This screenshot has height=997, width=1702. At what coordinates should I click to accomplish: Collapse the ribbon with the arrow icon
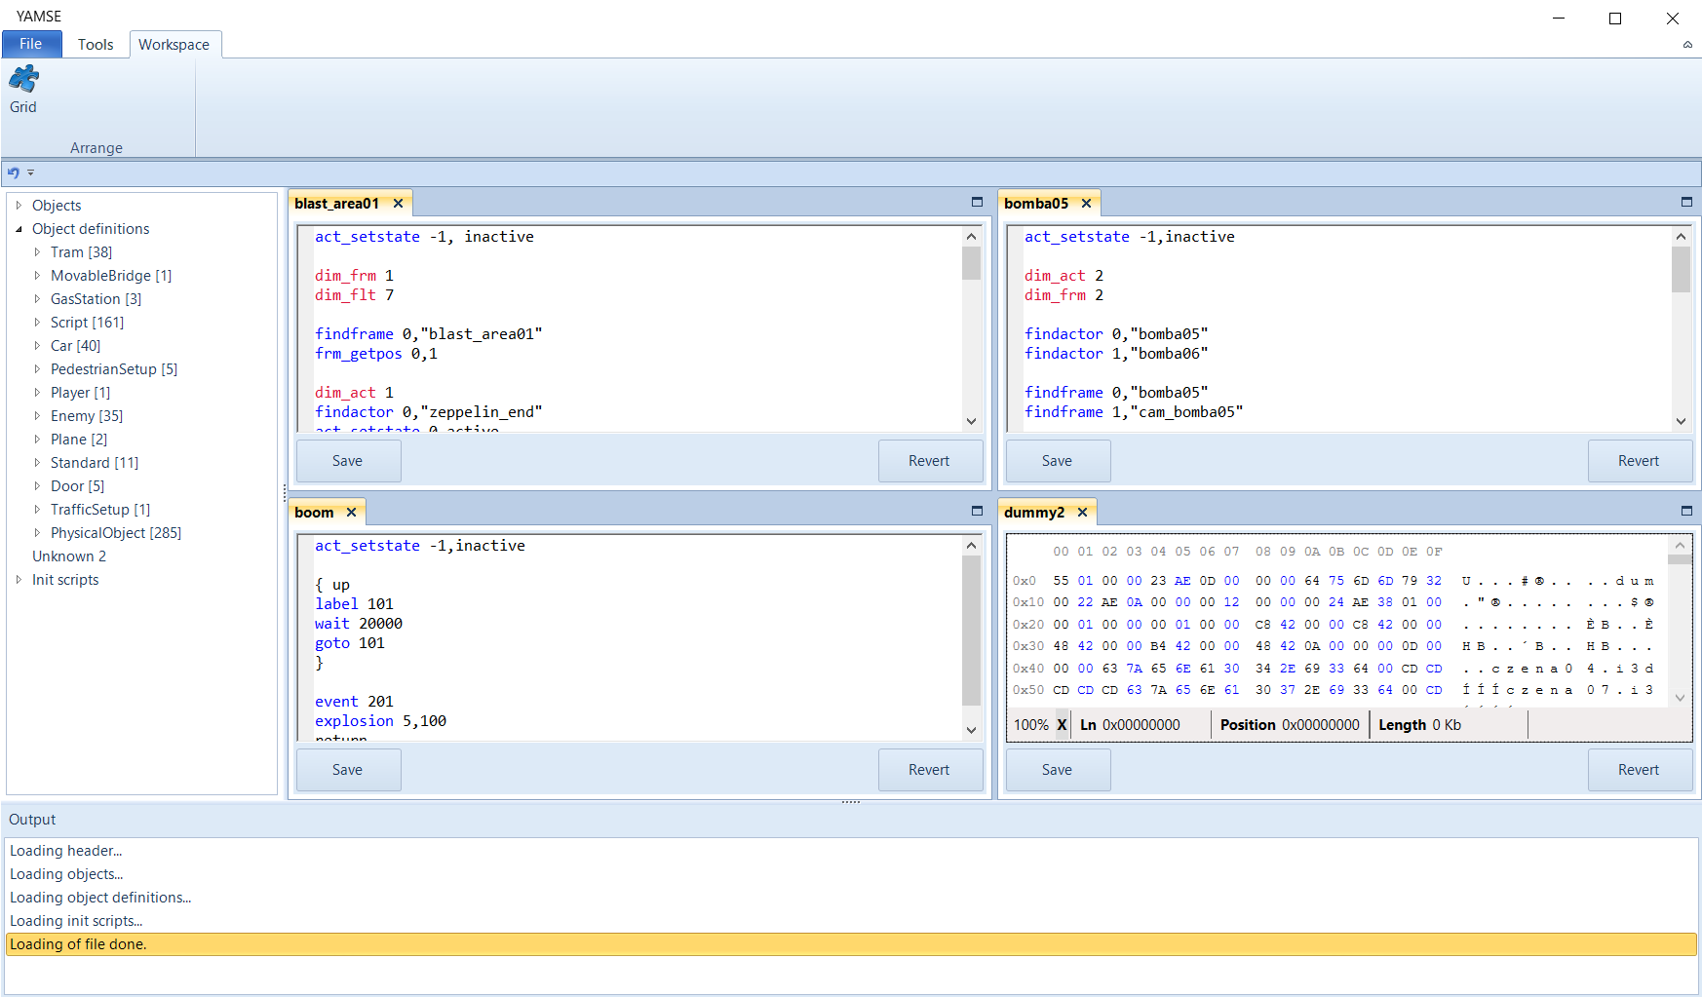(x=1687, y=45)
